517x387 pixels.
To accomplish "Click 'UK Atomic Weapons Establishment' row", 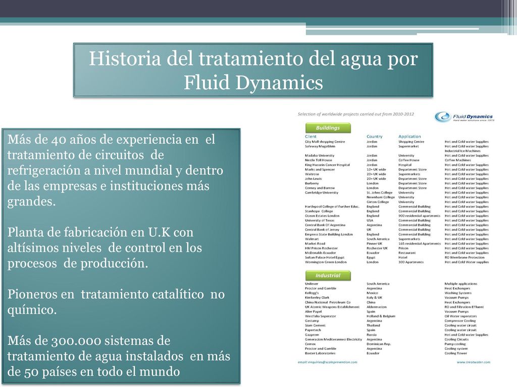I will 332,307.
